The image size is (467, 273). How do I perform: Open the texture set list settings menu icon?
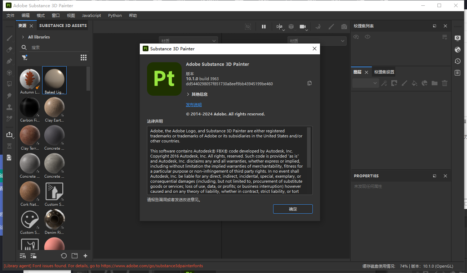[445, 37]
